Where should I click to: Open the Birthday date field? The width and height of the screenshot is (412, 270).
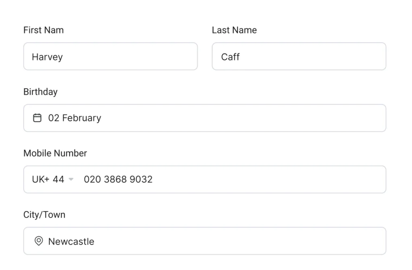pos(204,118)
